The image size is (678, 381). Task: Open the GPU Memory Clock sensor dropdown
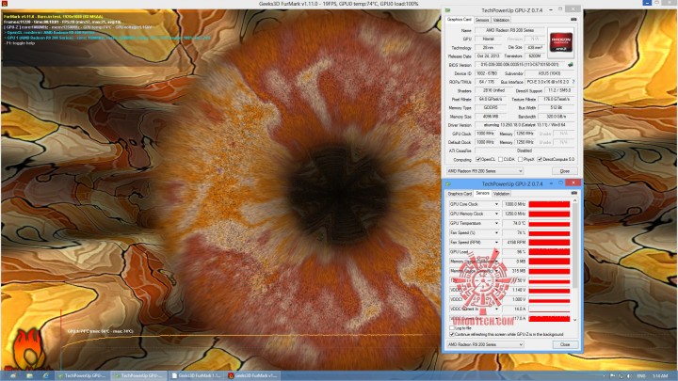(x=496, y=214)
